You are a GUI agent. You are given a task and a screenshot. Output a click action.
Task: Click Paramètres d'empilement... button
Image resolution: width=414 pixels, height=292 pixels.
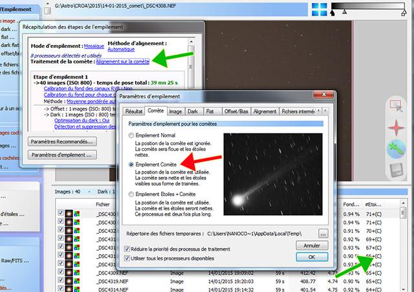pyautogui.click(x=62, y=155)
